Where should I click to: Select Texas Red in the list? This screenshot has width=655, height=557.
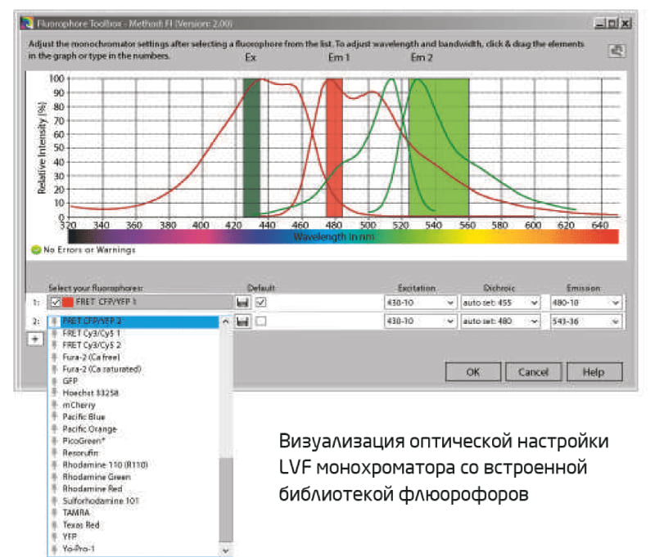pyautogui.click(x=133, y=525)
